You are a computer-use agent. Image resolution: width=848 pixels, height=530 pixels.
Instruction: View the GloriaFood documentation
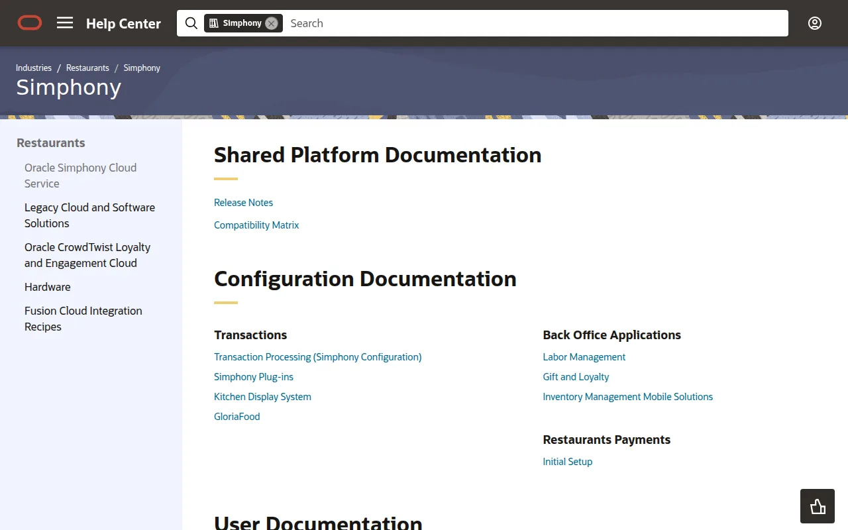(237, 416)
